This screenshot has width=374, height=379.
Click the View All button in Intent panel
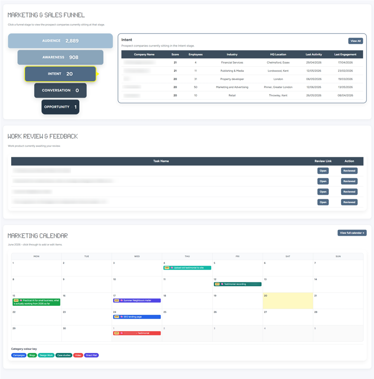tap(355, 41)
